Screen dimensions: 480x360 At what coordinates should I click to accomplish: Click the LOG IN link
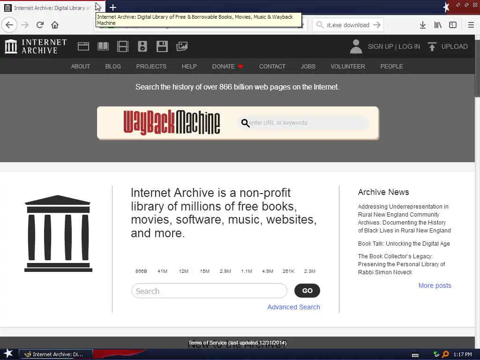point(409,46)
